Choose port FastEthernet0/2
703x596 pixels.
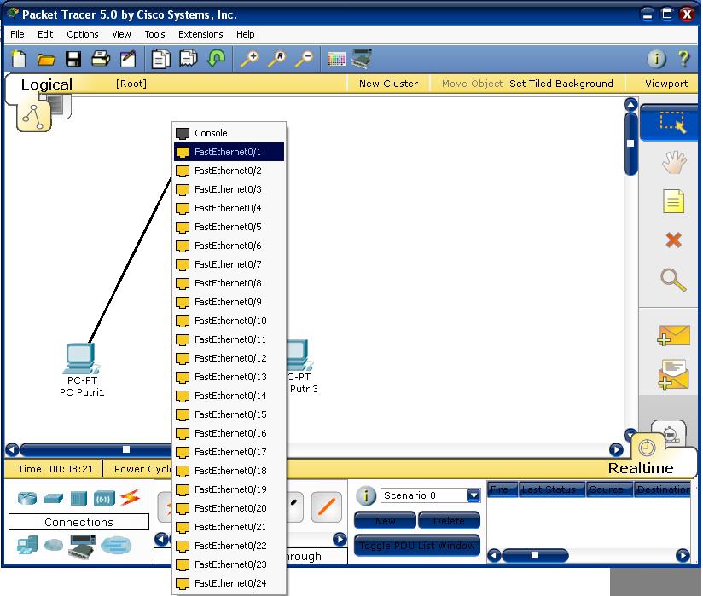(x=229, y=171)
